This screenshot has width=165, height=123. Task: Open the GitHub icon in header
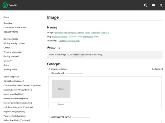(146, 5)
